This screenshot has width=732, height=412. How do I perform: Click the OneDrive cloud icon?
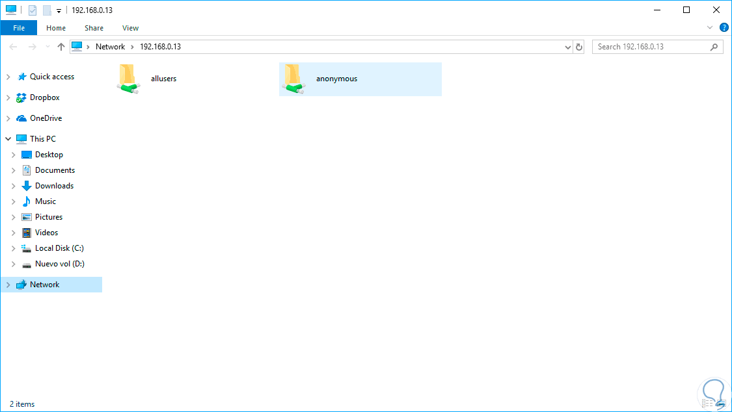(x=21, y=118)
